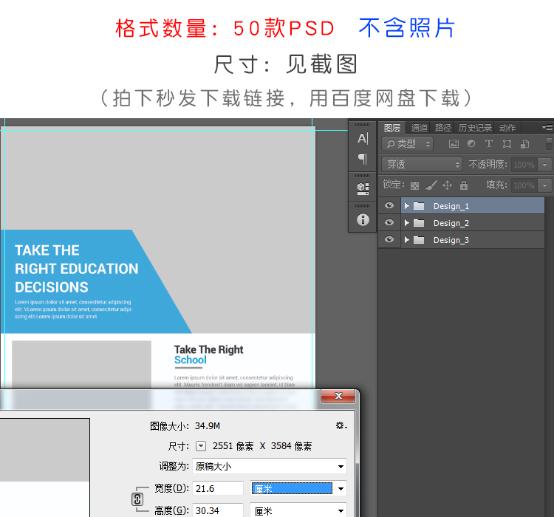Expand the Design_2 group folder
The image size is (554, 517).
406,223
